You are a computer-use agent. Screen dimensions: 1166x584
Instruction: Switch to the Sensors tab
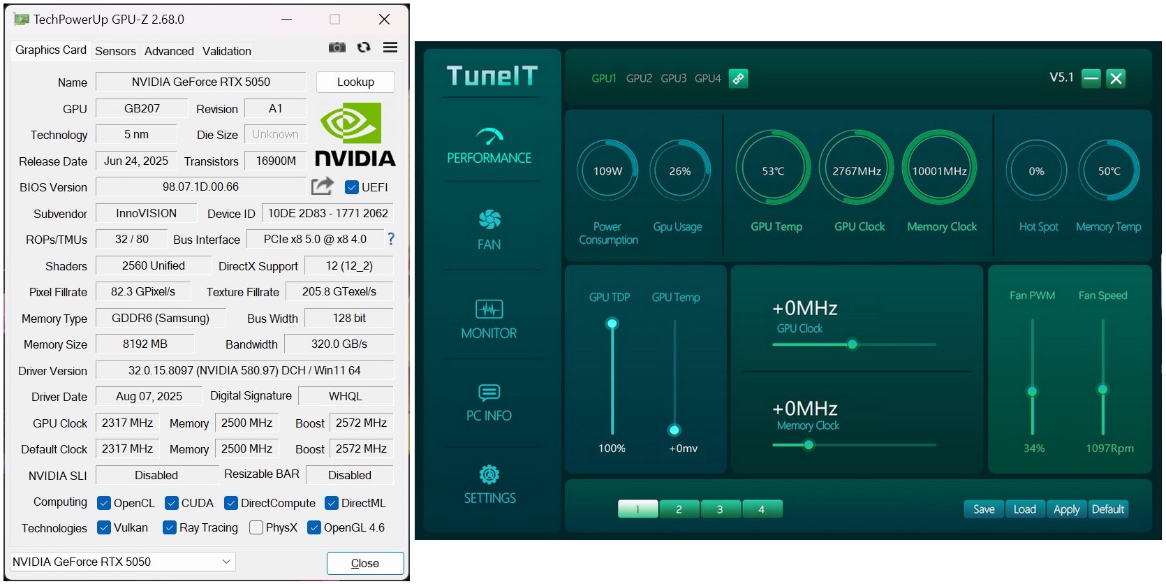click(x=115, y=51)
